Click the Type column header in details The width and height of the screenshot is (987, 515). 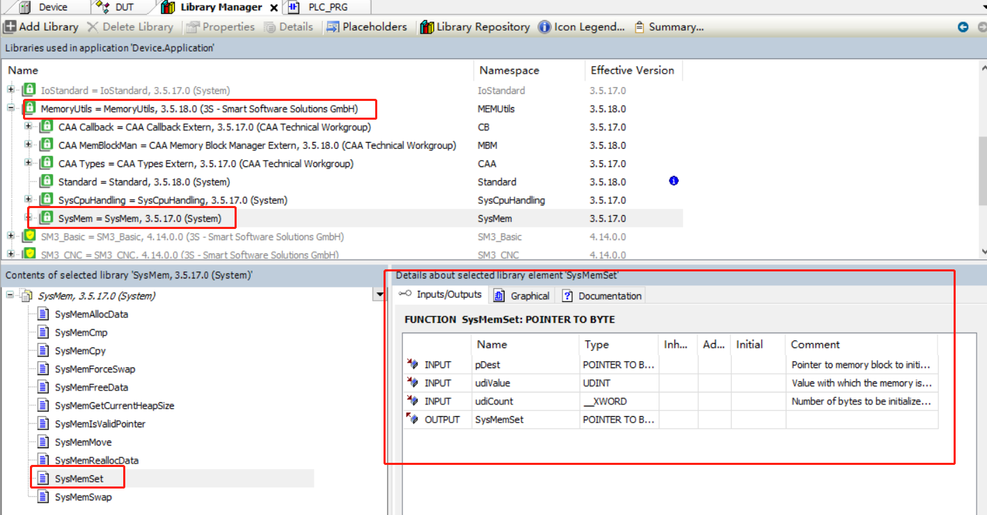tap(619, 344)
